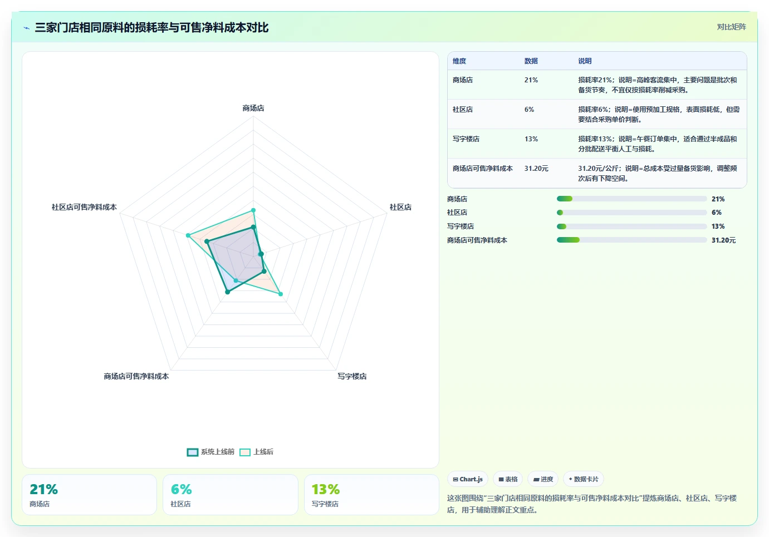Click the 数据 column header
This screenshot has height=537, width=769.
(531, 61)
